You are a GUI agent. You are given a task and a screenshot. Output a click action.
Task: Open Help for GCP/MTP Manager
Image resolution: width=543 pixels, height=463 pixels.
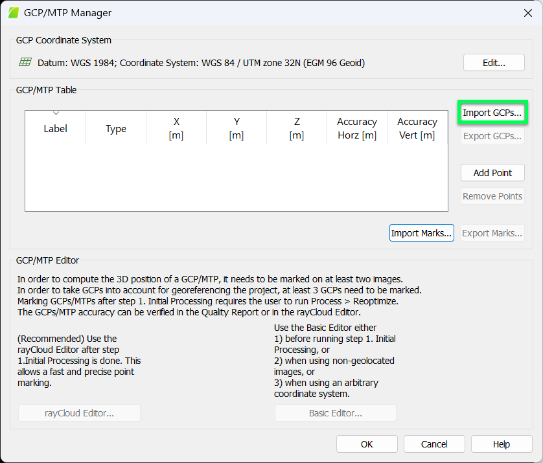(501, 444)
